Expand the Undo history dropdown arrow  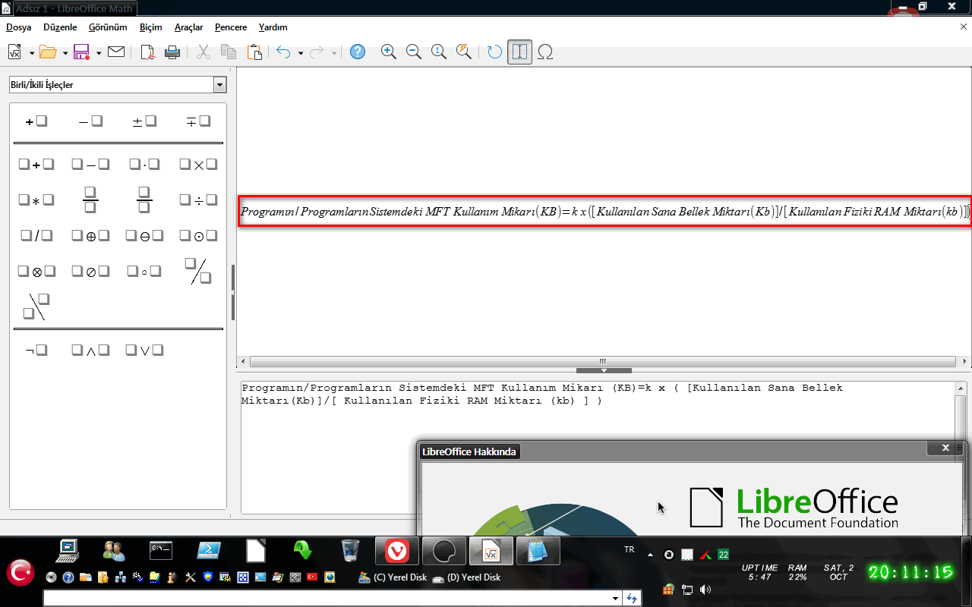click(301, 52)
